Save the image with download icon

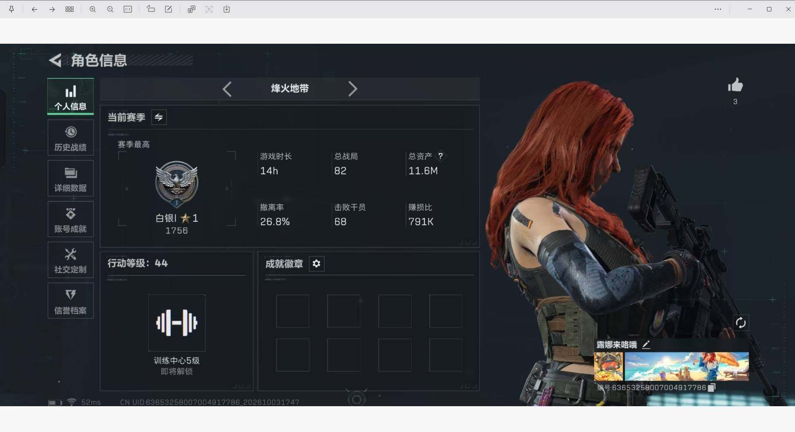227,9
